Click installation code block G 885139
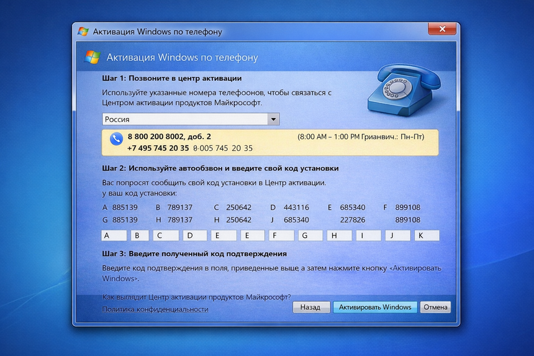534x356 pixels. [x=120, y=220]
